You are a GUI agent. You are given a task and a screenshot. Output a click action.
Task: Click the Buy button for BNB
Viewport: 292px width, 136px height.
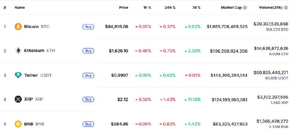(x=88, y=124)
